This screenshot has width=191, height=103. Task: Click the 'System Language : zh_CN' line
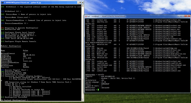[x=96, y=82]
